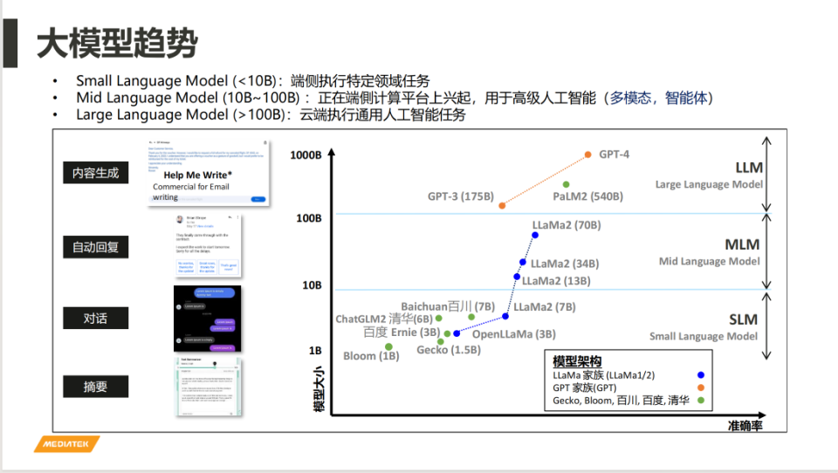Select the 内容生成 label box
The width and height of the screenshot is (838, 473).
[96, 173]
